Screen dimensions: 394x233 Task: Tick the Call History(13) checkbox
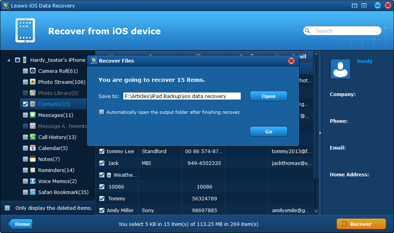25,137
